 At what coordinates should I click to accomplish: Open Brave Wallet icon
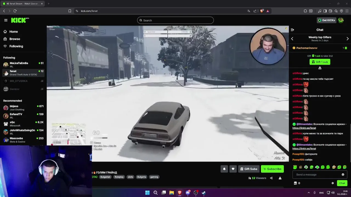click(330, 11)
